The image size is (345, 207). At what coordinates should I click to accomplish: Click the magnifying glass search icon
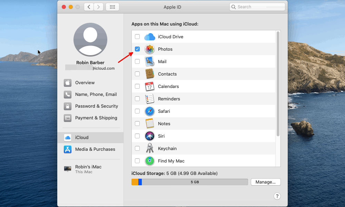[x=234, y=7]
